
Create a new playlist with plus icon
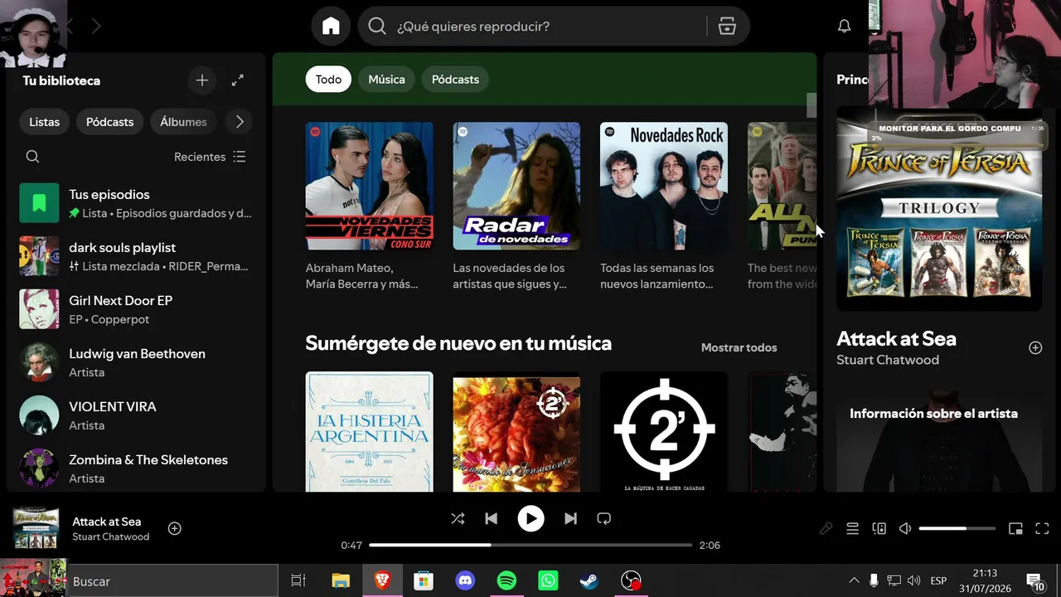[x=202, y=80]
